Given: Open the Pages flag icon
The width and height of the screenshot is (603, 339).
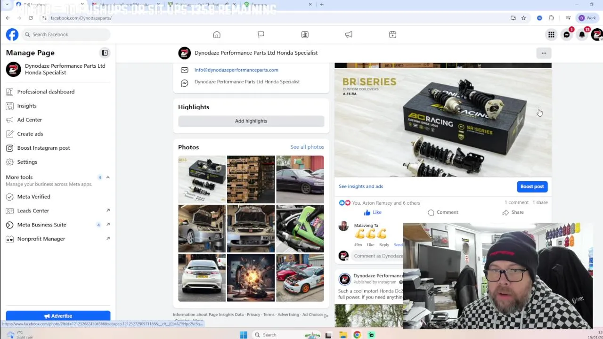Looking at the screenshot, I should point(261,34).
